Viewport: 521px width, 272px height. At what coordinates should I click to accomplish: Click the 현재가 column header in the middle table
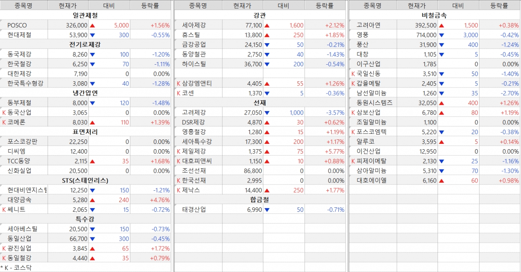pyautogui.click(x=243, y=5)
